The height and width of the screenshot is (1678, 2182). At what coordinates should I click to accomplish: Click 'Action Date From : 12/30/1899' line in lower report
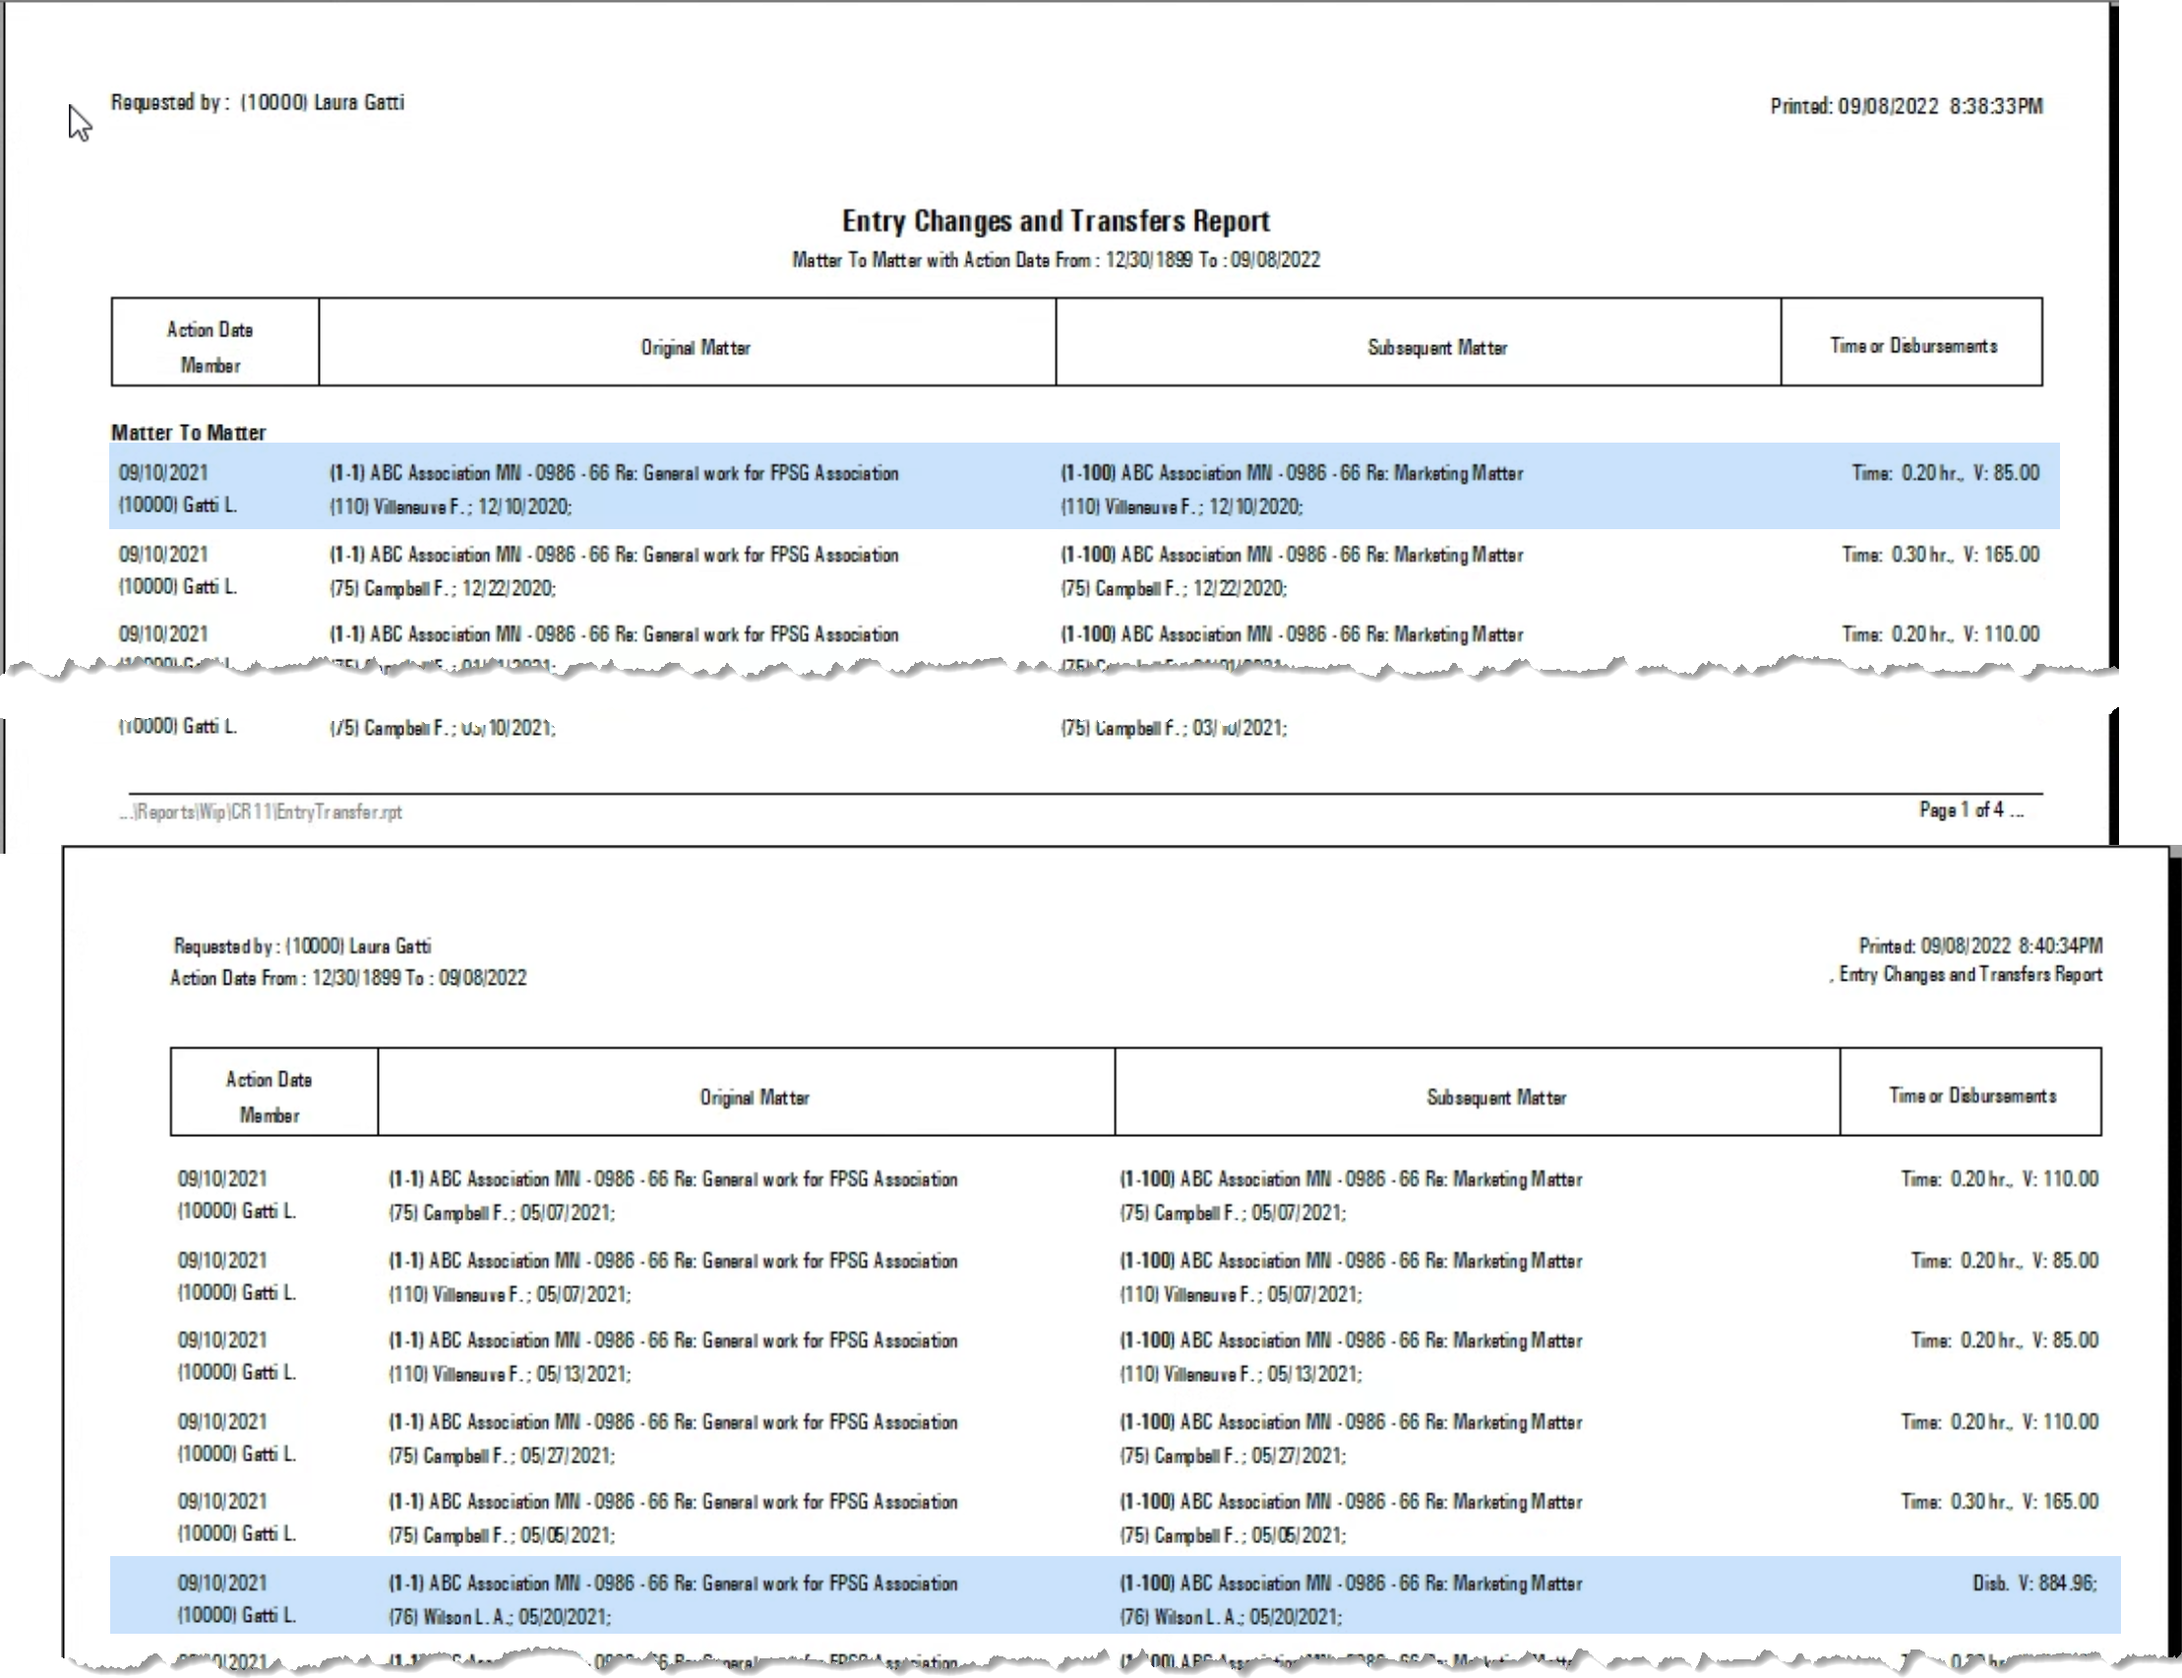[x=348, y=978]
